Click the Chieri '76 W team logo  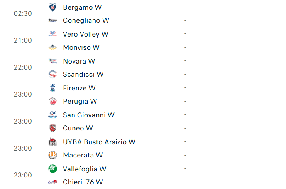coord(52,182)
